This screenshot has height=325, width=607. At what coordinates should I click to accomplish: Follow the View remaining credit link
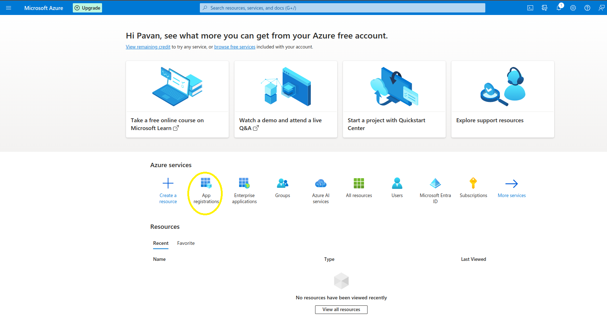click(148, 47)
